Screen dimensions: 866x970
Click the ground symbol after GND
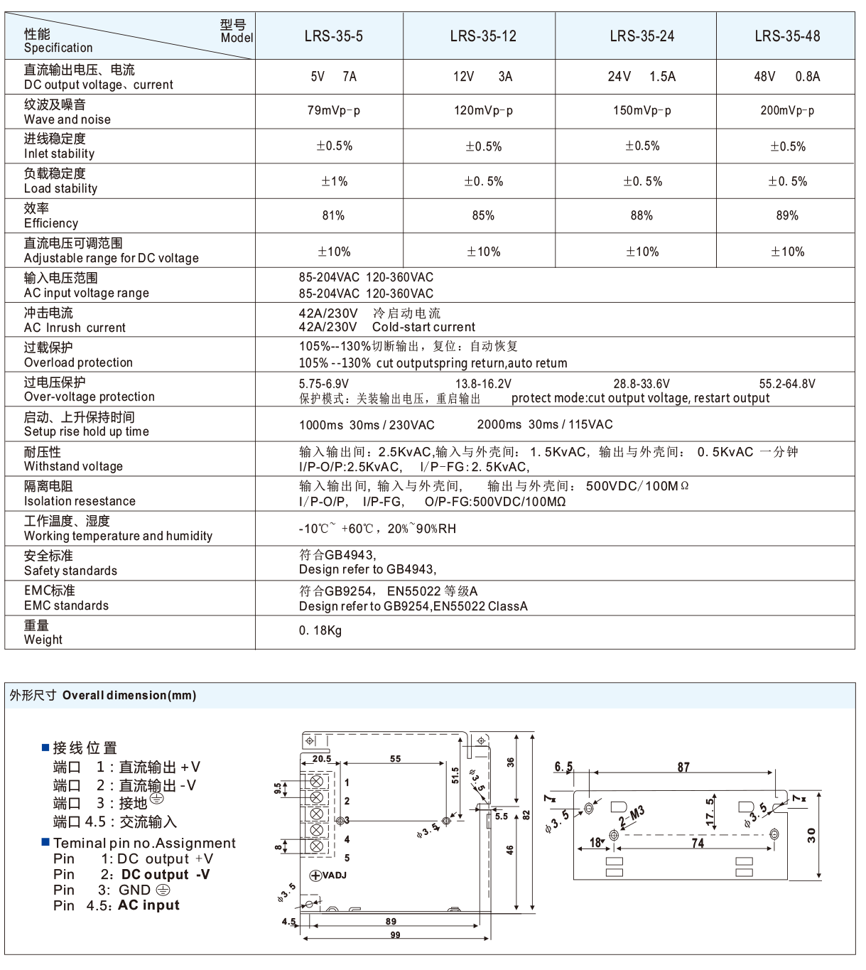pyautogui.click(x=163, y=890)
